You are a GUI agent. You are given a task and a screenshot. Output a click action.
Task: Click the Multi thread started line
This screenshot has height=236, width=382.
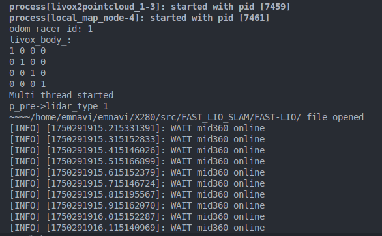click(61, 95)
